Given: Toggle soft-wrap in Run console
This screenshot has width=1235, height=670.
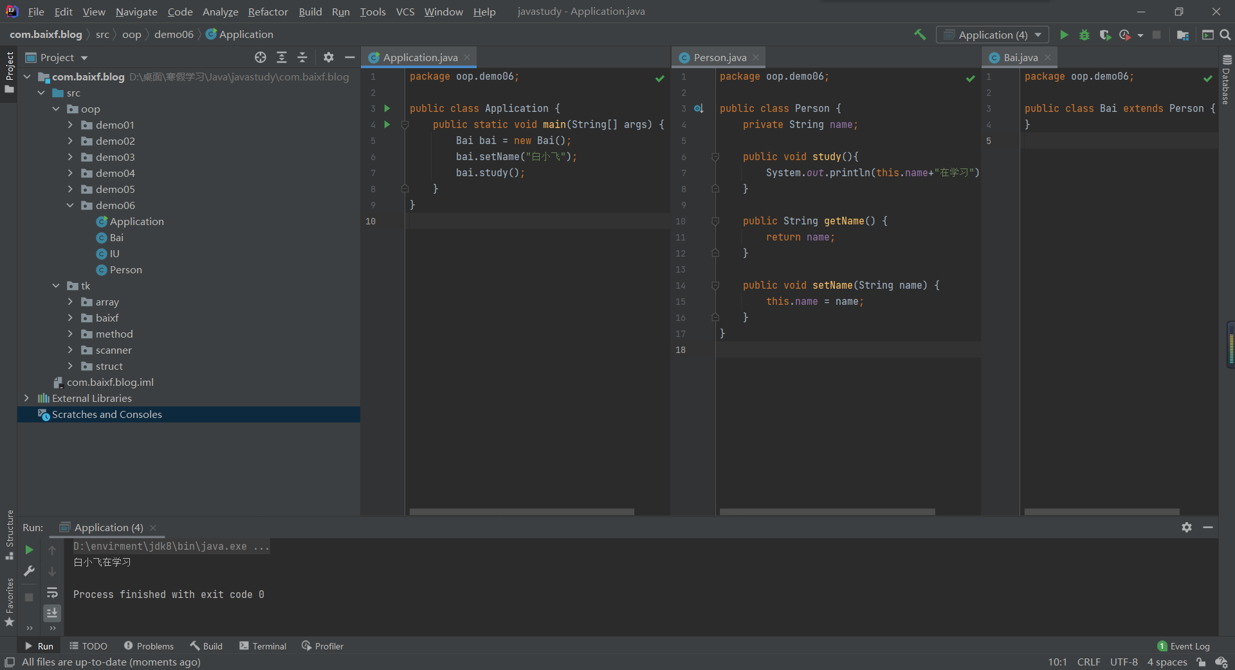Looking at the screenshot, I should (52, 592).
